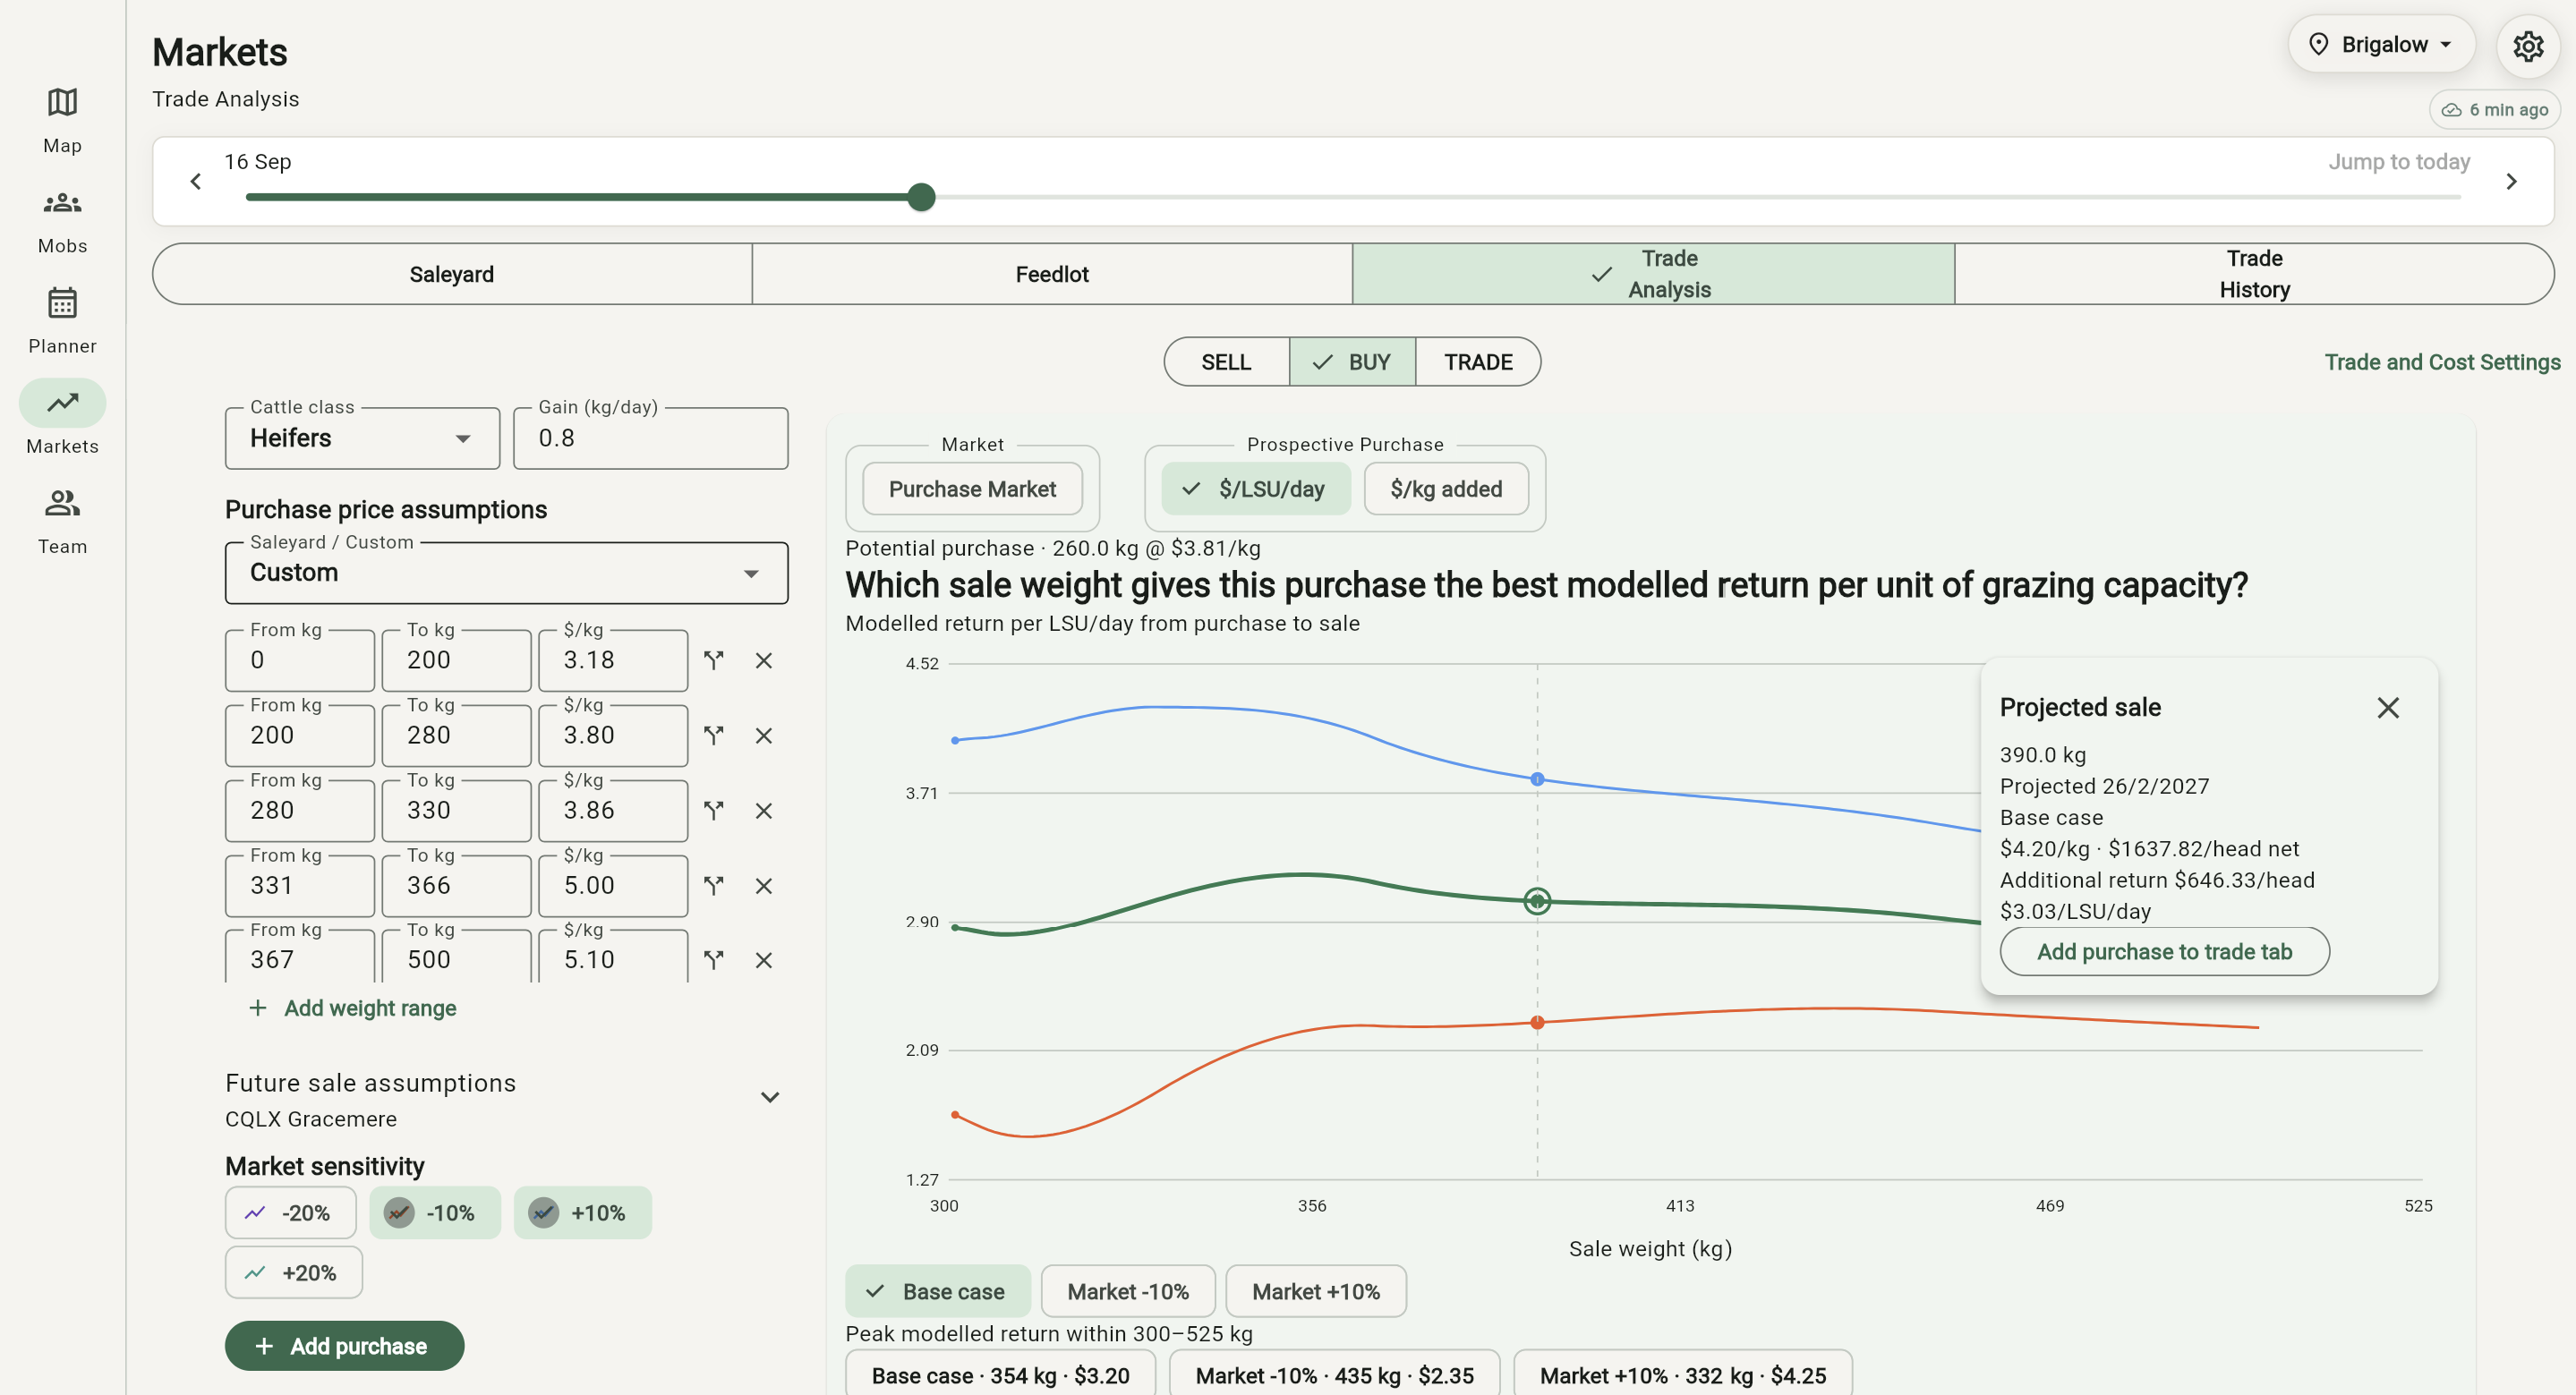Switch to the Trade History tab
This screenshot has width=2576, height=1395.
pos(2254,274)
